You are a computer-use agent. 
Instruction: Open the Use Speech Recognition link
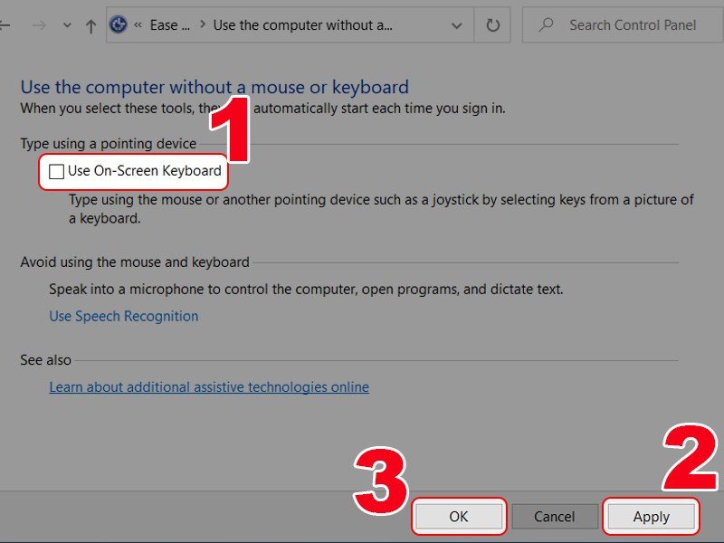pyautogui.click(x=124, y=316)
